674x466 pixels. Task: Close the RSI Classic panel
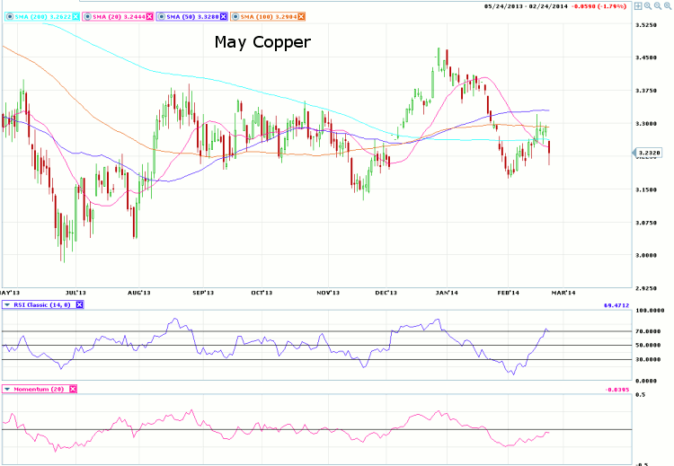[x=79, y=305]
